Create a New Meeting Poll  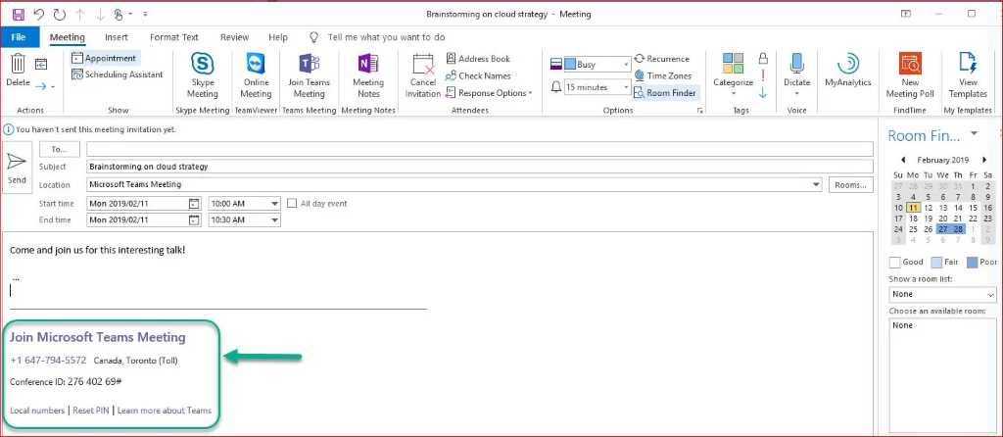point(910,75)
